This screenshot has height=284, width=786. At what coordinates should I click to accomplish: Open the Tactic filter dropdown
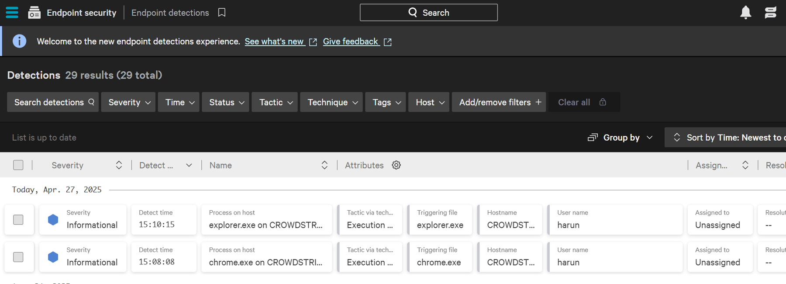coord(275,102)
